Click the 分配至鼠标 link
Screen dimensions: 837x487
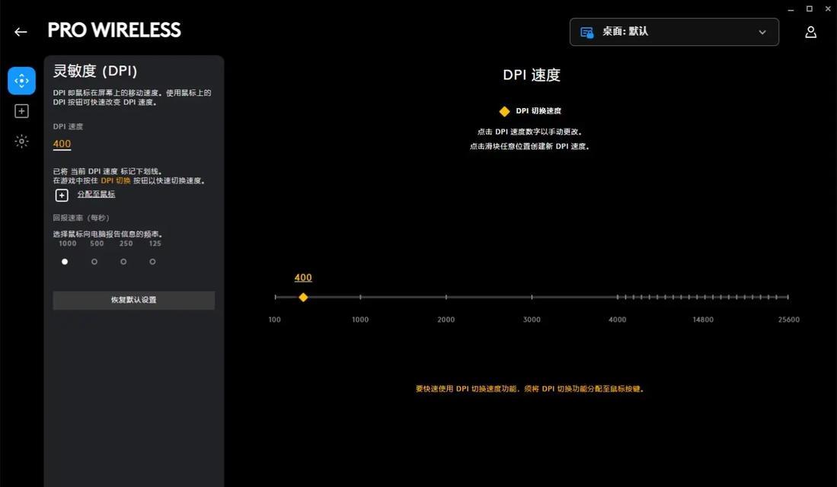96,194
